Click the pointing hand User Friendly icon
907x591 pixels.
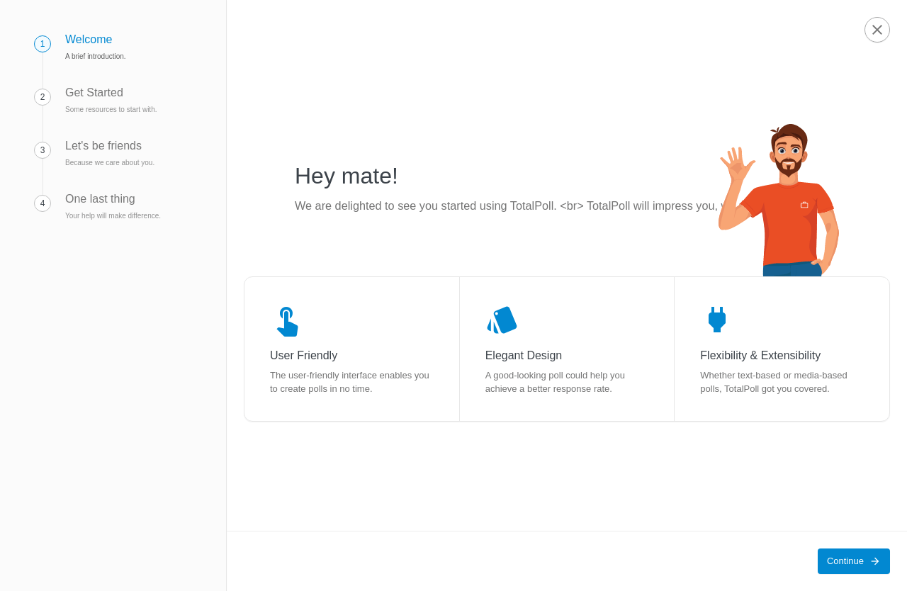pos(287,321)
